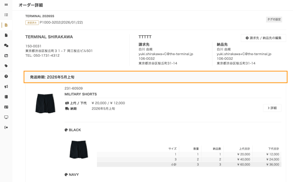
Task: Click the checklist icon in sidebar
Action: 6,15
